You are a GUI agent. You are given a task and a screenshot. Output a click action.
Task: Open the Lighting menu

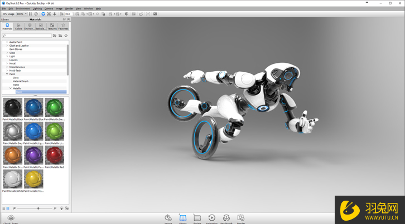pyautogui.click(x=37, y=9)
